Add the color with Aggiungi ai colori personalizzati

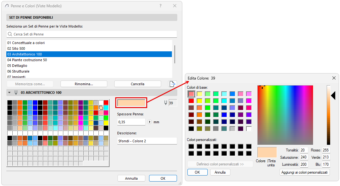304,172
